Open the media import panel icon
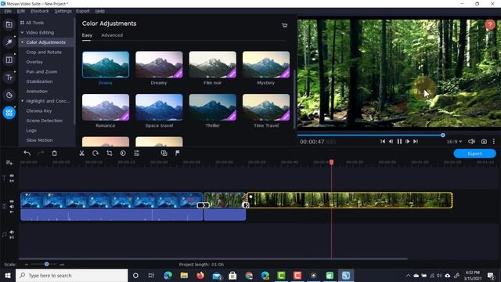 pyautogui.click(x=9, y=24)
